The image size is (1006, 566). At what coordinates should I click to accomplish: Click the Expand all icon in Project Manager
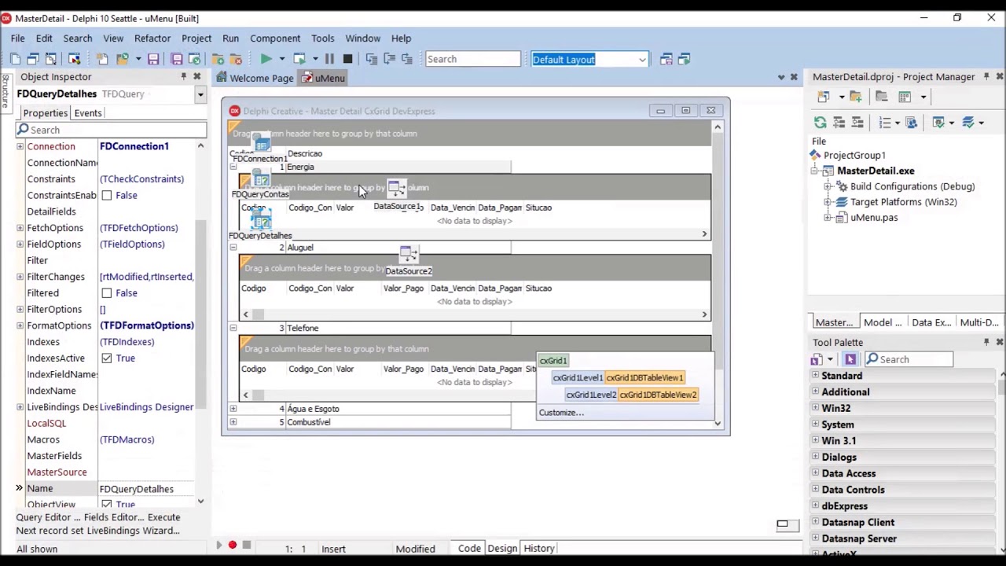(839, 123)
